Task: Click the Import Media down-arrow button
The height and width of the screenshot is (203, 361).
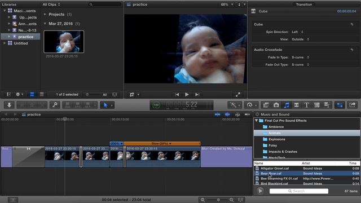Action: (x=9, y=105)
